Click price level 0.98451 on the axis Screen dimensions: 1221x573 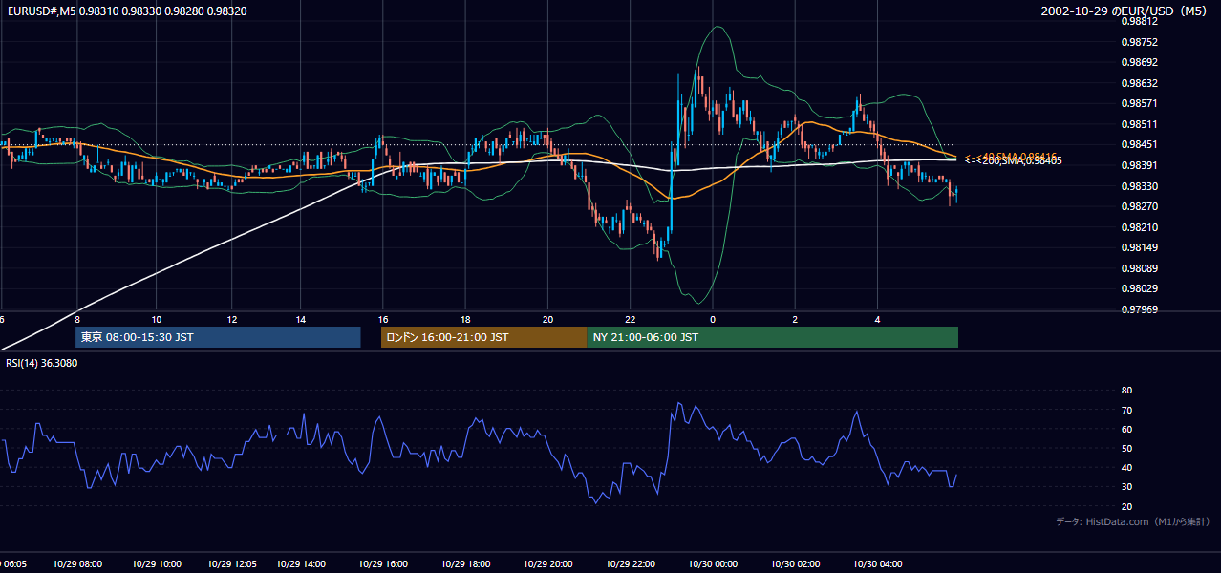(x=1140, y=145)
